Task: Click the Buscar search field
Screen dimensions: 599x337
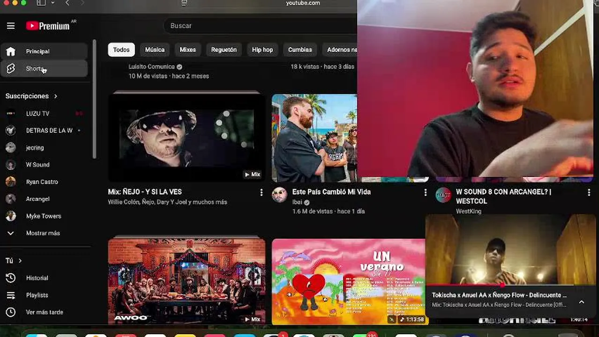Action: point(261,26)
